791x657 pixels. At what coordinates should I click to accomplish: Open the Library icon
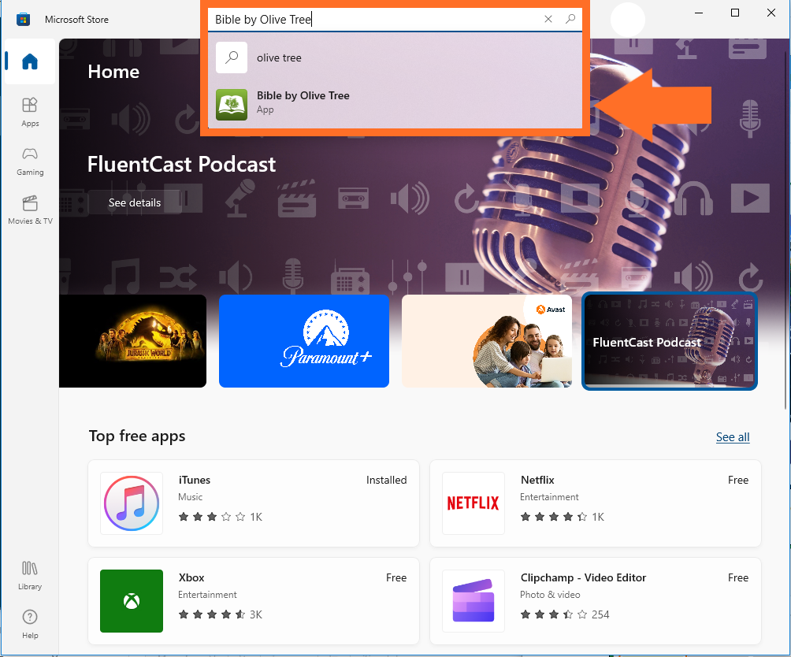[30, 574]
